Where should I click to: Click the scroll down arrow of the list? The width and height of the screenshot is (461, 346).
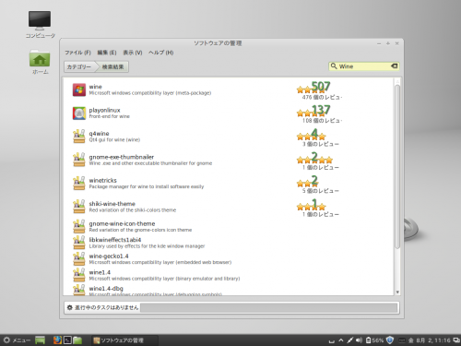[x=397, y=292]
